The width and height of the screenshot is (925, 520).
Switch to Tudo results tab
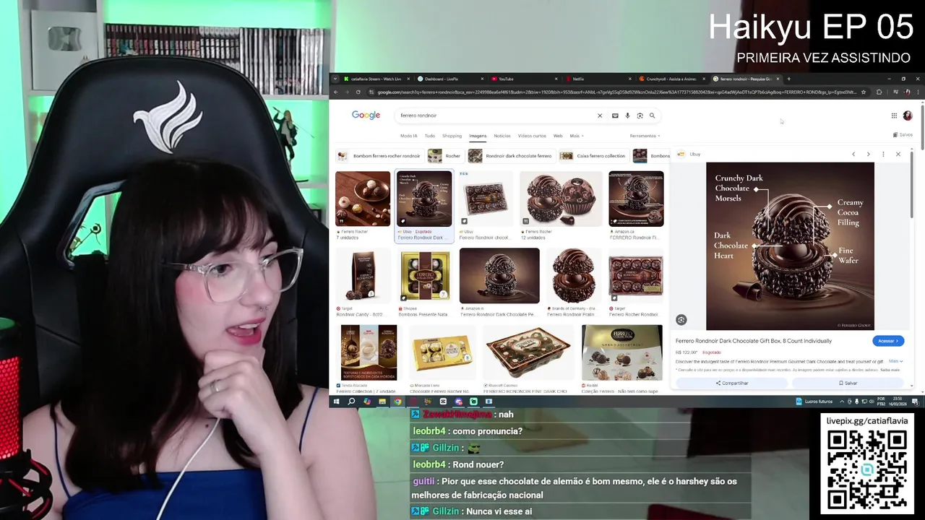point(430,136)
